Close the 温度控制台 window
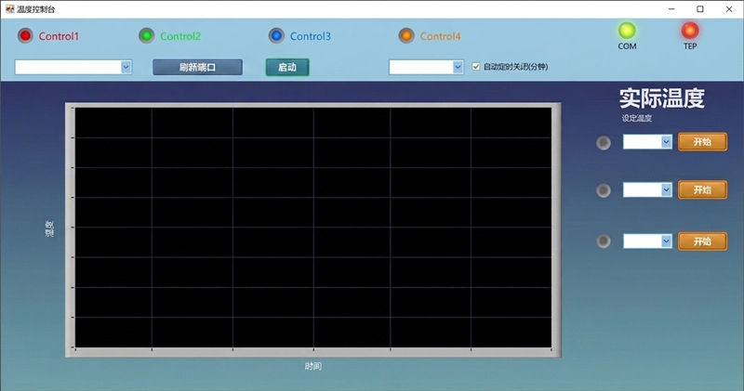The image size is (744, 391). 729,9
